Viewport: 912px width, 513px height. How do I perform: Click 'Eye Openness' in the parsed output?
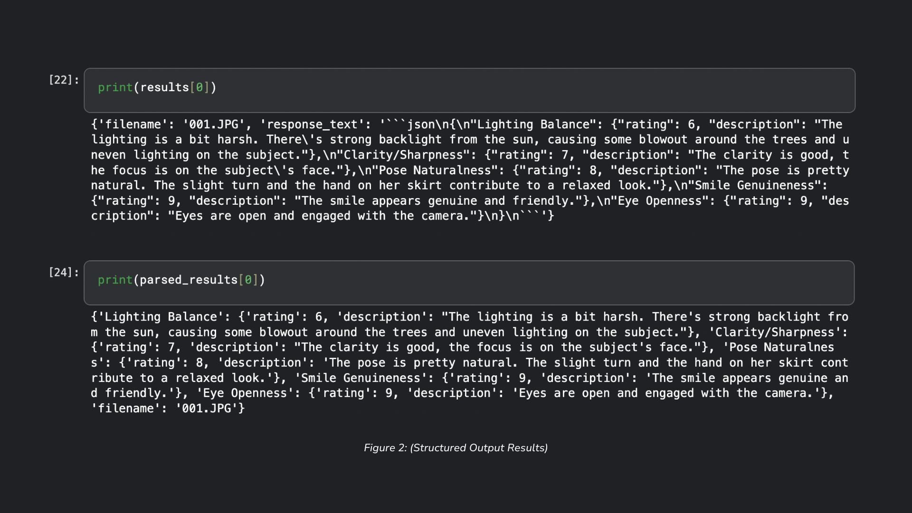tap(245, 393)
